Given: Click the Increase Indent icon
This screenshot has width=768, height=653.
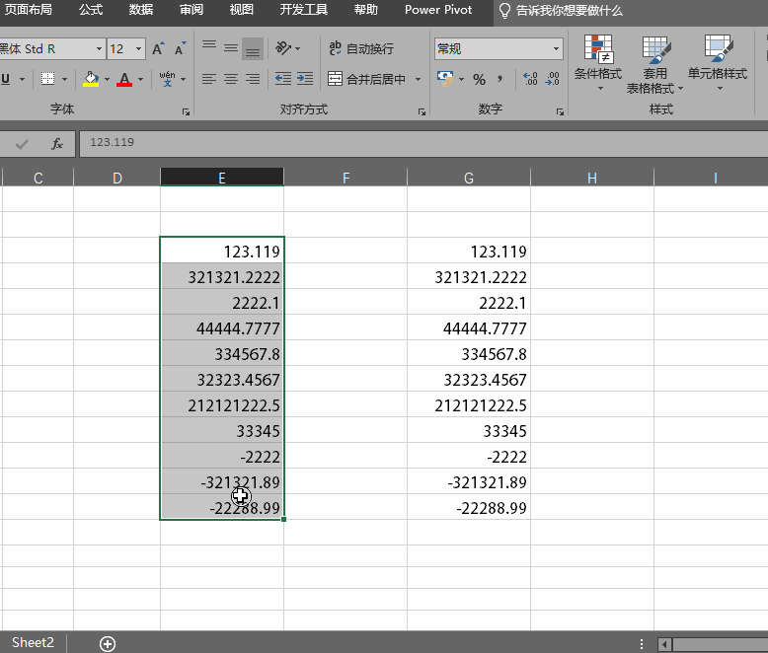Looking at the screenshot, I should 305,79.
